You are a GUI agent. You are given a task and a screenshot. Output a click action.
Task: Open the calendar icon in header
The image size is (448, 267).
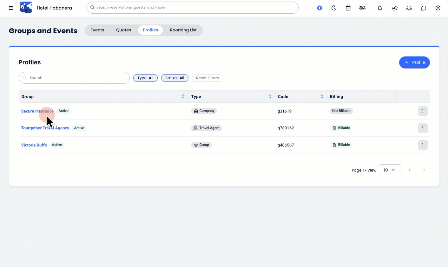point(348,8)
